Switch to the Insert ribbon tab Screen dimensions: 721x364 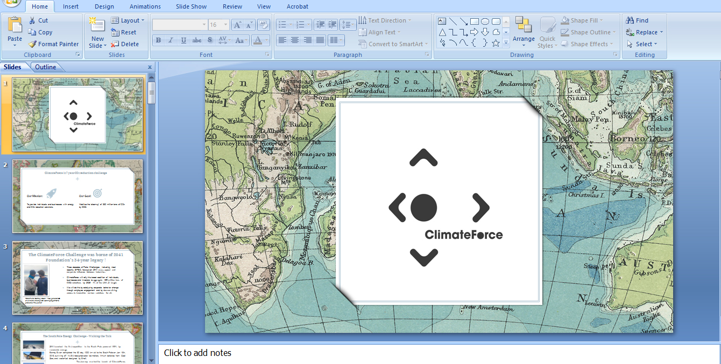click(x=70, y=6)
